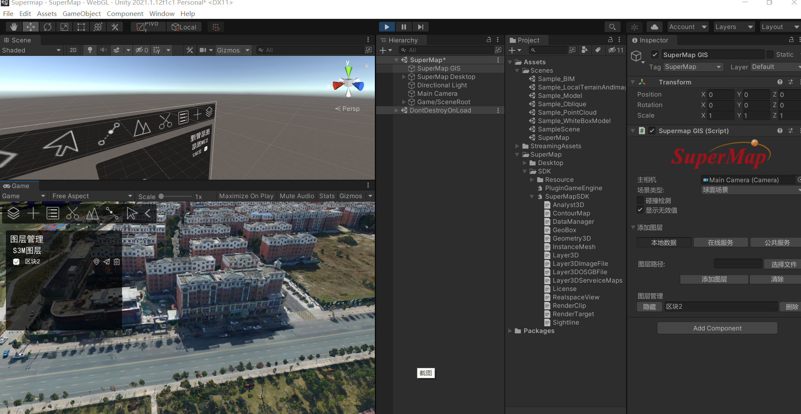Toggle Local/Global handle rotation

tap(184, 27)
